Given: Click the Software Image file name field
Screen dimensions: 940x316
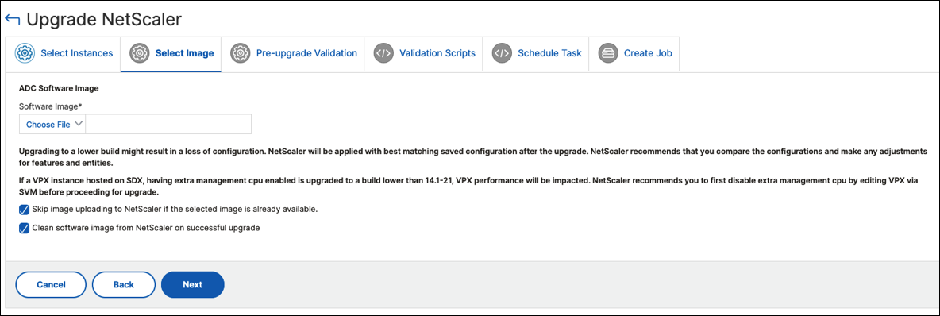Looking at the screenshot, I should tap(169, 124).
